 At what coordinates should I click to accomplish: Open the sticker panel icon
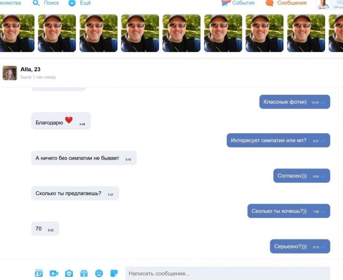(114, 273)
